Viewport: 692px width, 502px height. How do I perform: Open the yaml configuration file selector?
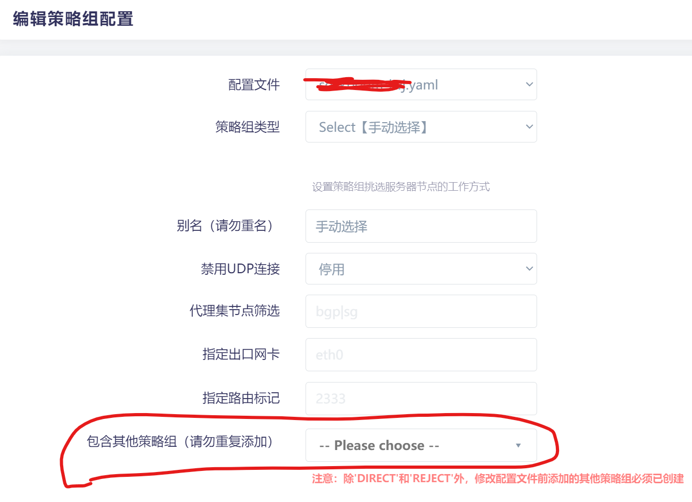click(421, 84)
